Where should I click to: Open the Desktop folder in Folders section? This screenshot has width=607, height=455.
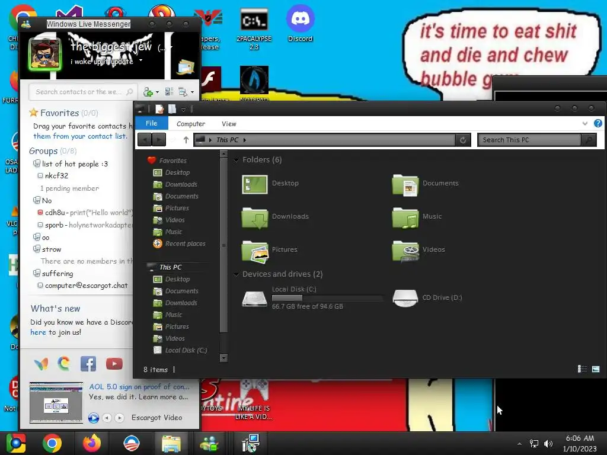click(270, 184)
